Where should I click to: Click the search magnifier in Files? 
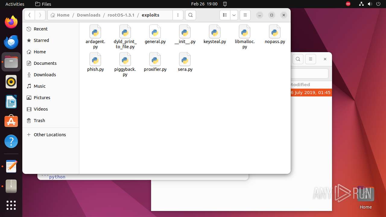coord(190,15)
